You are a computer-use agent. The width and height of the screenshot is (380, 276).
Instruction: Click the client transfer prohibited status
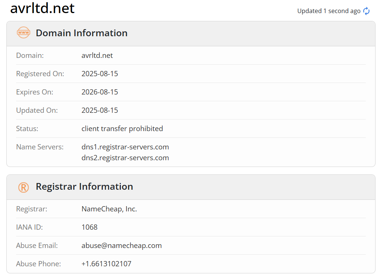pyautogui.click(x=122, y=129)
